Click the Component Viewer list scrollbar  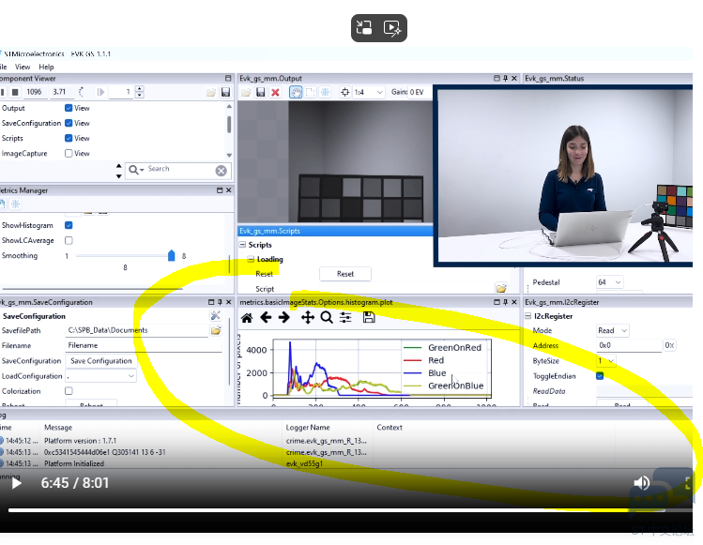coord(229,125)
